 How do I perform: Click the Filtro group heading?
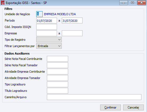click(x=8, y=9)
